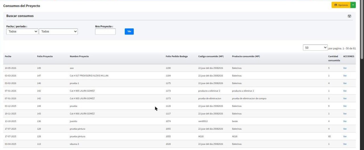Click folio pedido bodega 1028
The width and height of the screenshot is (364, 150).
pos(168,144)
